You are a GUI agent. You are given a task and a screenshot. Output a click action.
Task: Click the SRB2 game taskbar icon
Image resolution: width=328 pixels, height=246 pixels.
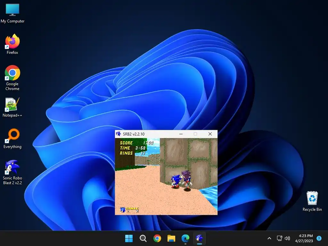(199, 238)
